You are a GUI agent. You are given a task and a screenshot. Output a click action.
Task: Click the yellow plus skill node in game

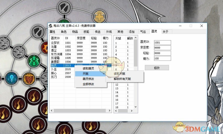click(99, 17)
